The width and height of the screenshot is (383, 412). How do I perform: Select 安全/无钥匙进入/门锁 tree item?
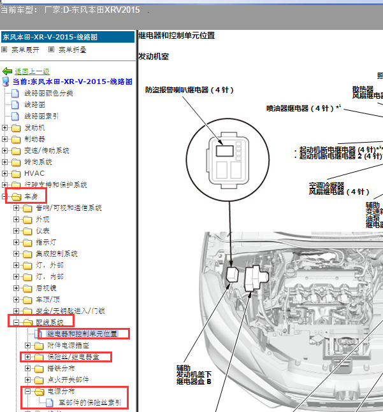tap(71, 311)
